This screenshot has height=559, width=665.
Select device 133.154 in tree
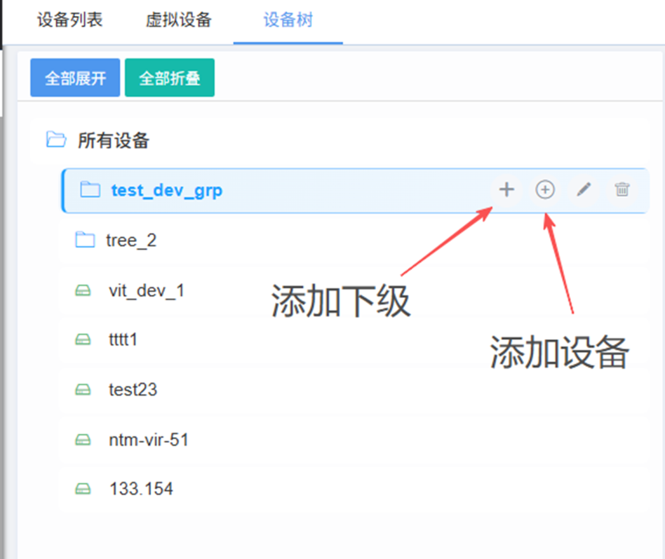[x=354, y=489]
